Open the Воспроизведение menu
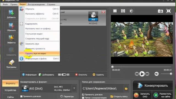This screenshot has width=176, height=99. 36,4
